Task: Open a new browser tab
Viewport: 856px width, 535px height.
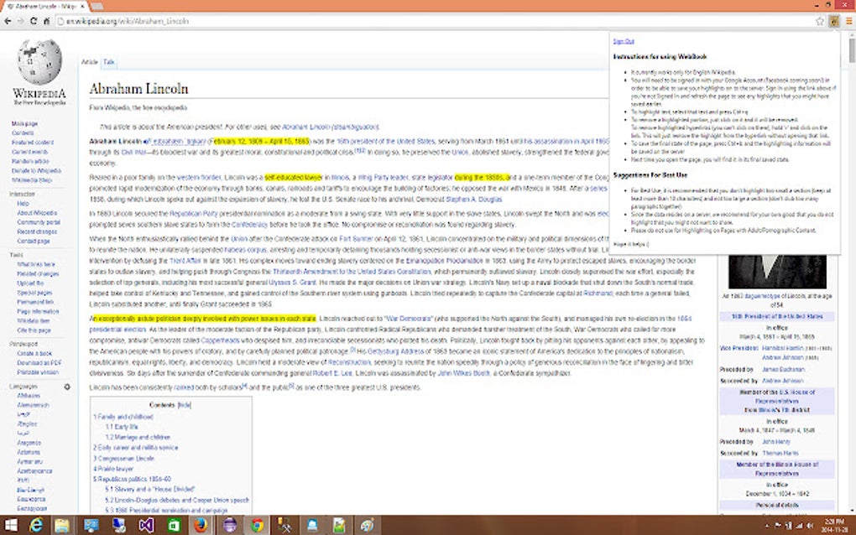Action: [97, 7]
